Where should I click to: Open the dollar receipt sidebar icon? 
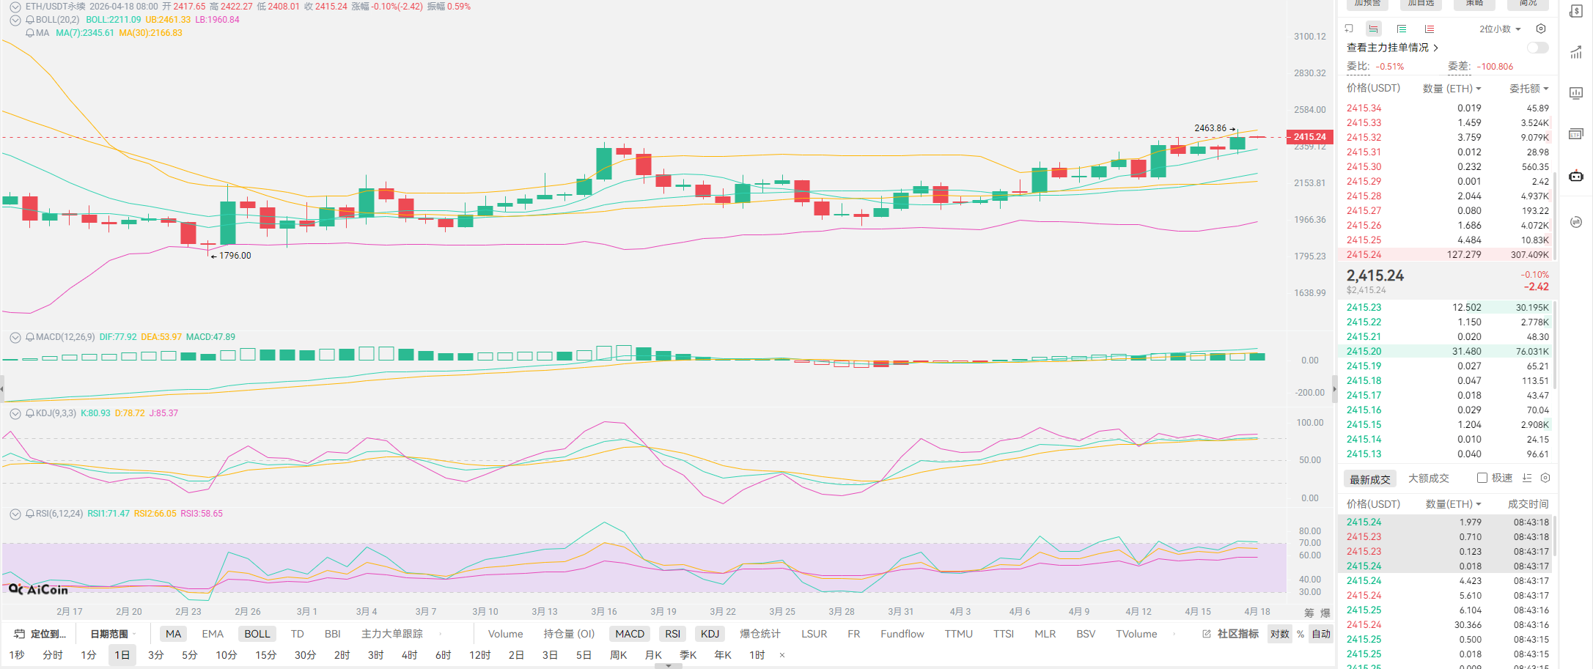(1576, 11)
